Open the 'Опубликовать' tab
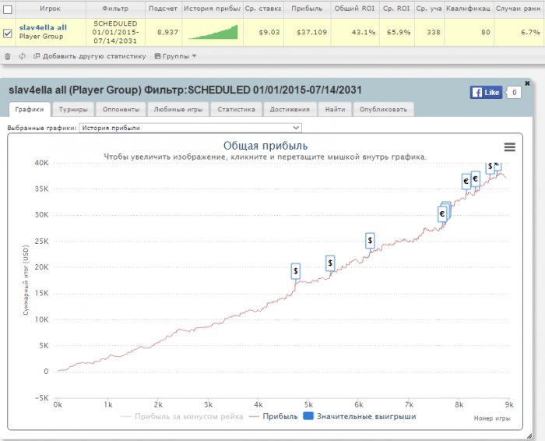The image size is (545, 441). (383, 109)
